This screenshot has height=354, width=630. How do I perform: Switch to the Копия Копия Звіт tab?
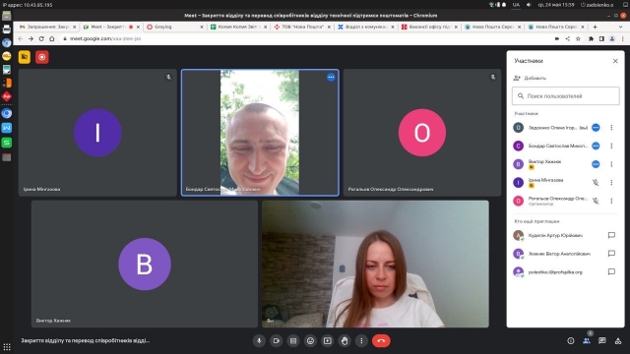tap(237, 27)
